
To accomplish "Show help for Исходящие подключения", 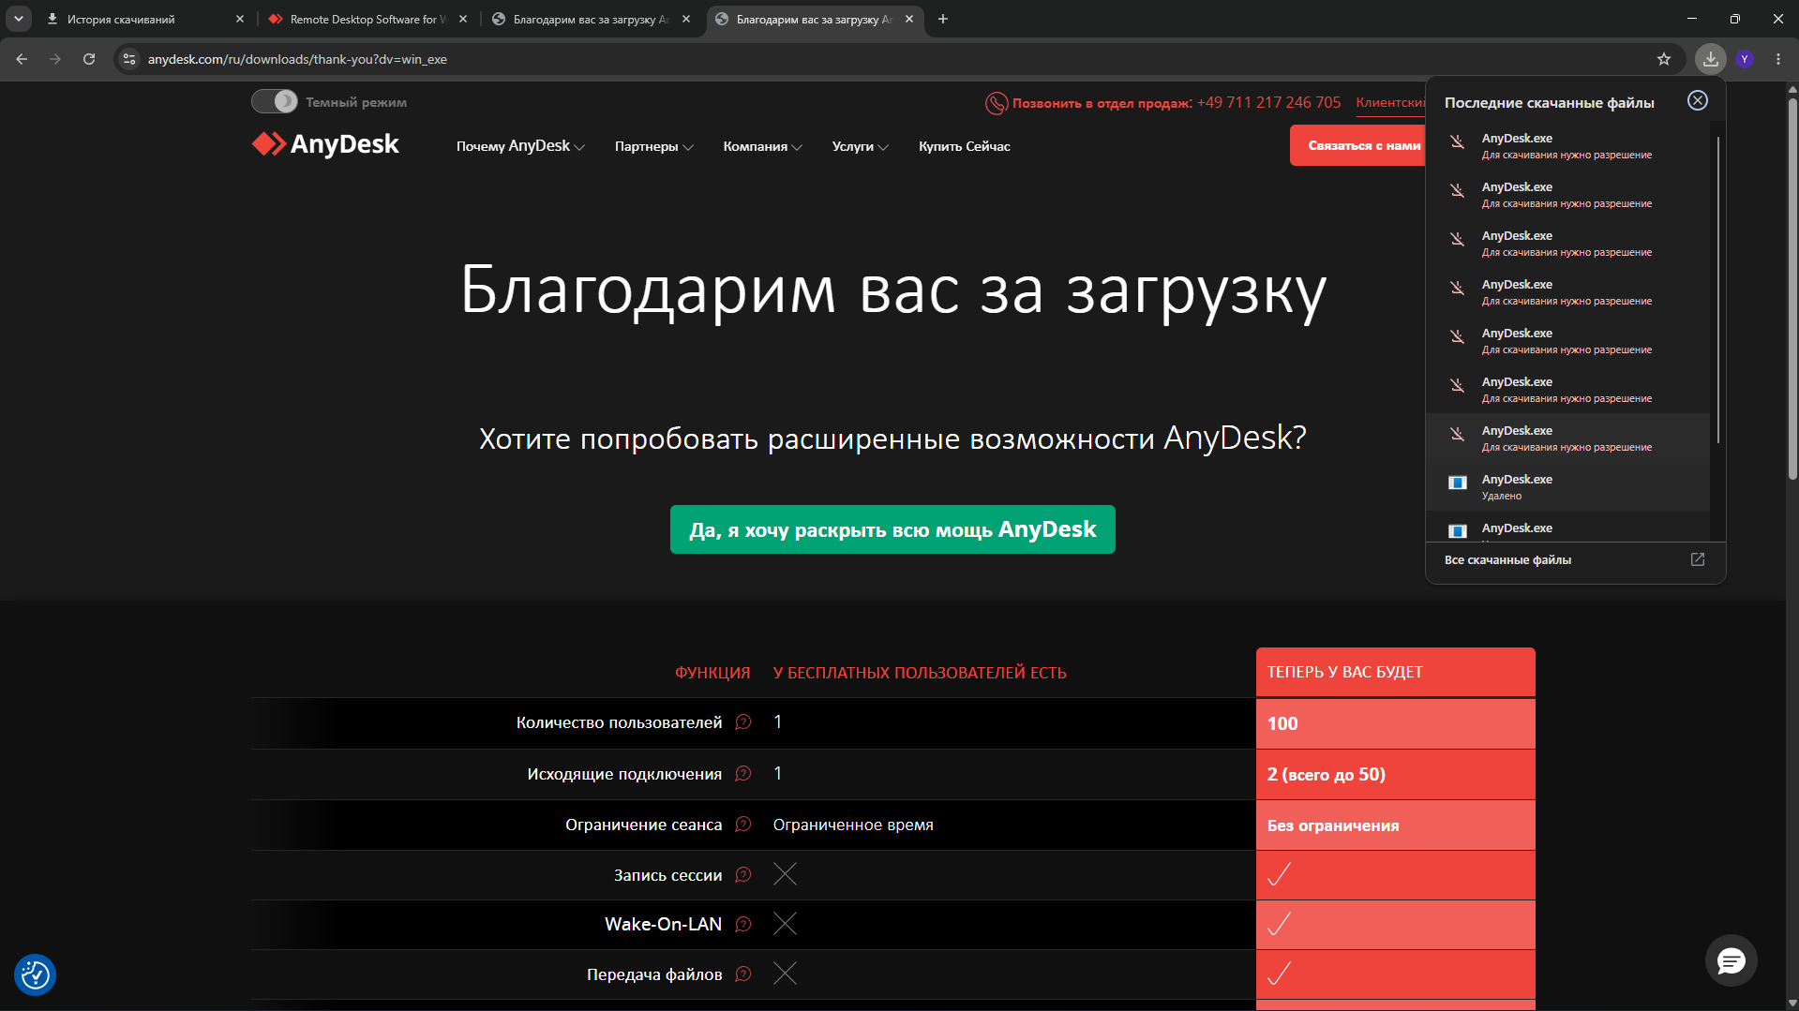I will pyautogui.click(x=743, y=773).
